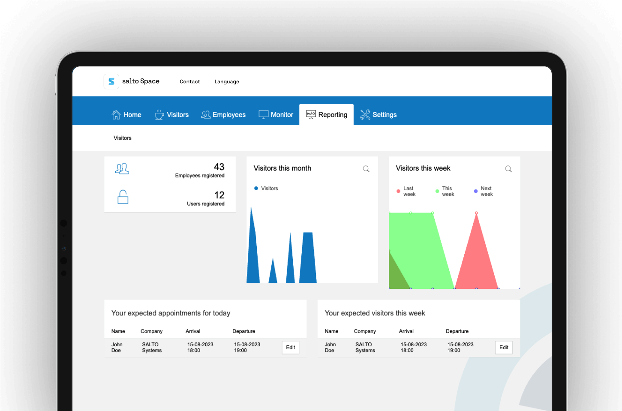
Task: Open the Settings tab
Action: (x=379, y=114)
